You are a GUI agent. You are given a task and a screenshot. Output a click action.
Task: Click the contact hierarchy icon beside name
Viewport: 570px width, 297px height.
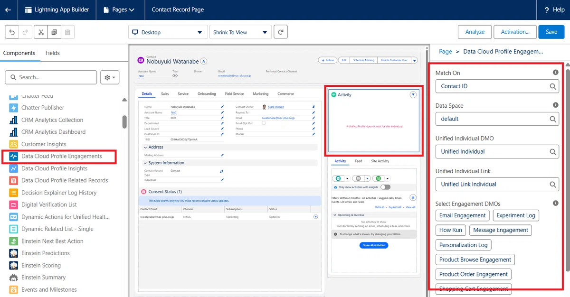[204, 61]
